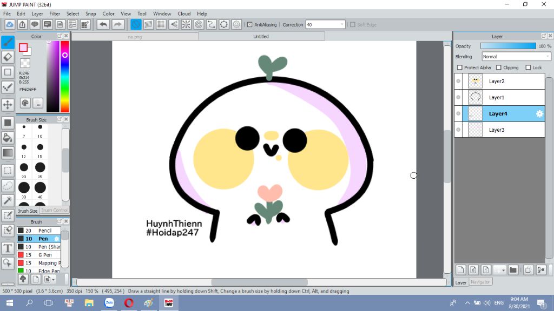554x311 pixels.
Task: Click the duplicate layer icon
Action: tap(528, 270)
